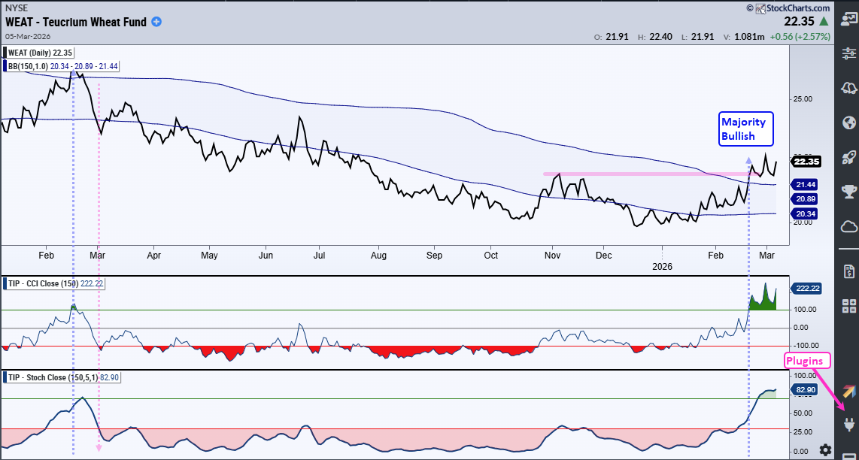Click the blue plus beside WEAT title
This screenshot has width=859, height=460.
coord(156,22)
